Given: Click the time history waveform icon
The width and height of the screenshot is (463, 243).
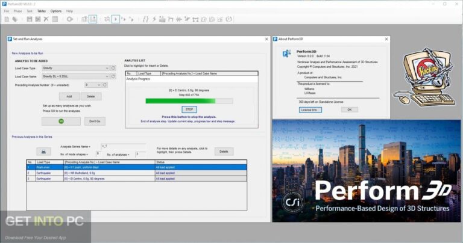Looking at the screenshot, I should point(179,19).
